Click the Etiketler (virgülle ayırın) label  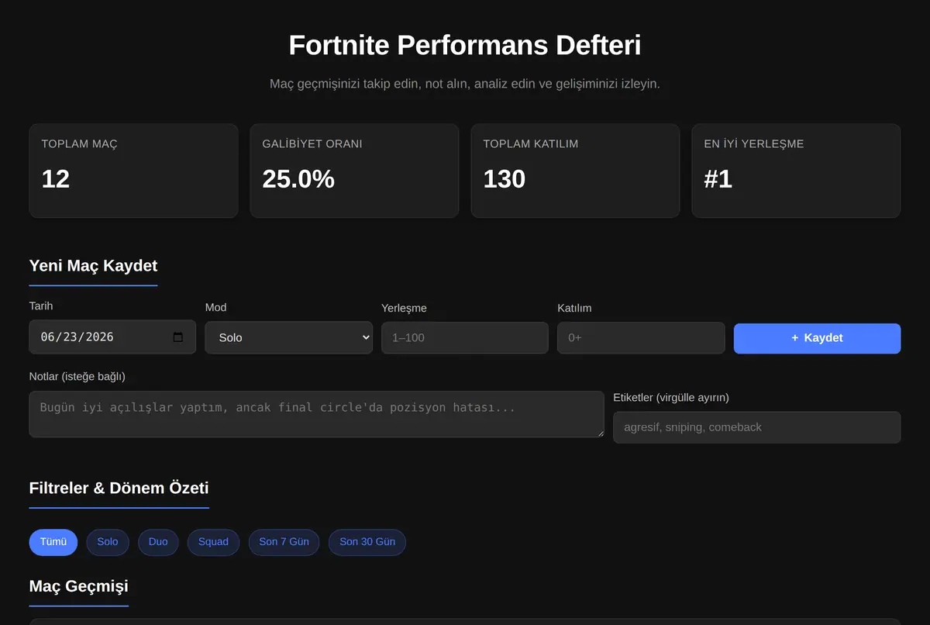click(x=671, y=398)
